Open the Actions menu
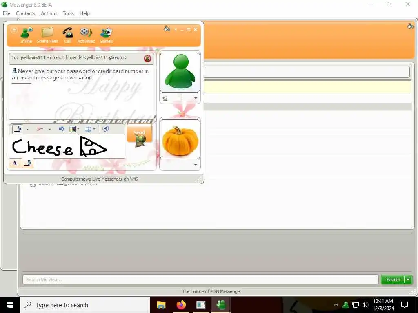Viewport: 418px width, 313px height. tap(49, 13)
